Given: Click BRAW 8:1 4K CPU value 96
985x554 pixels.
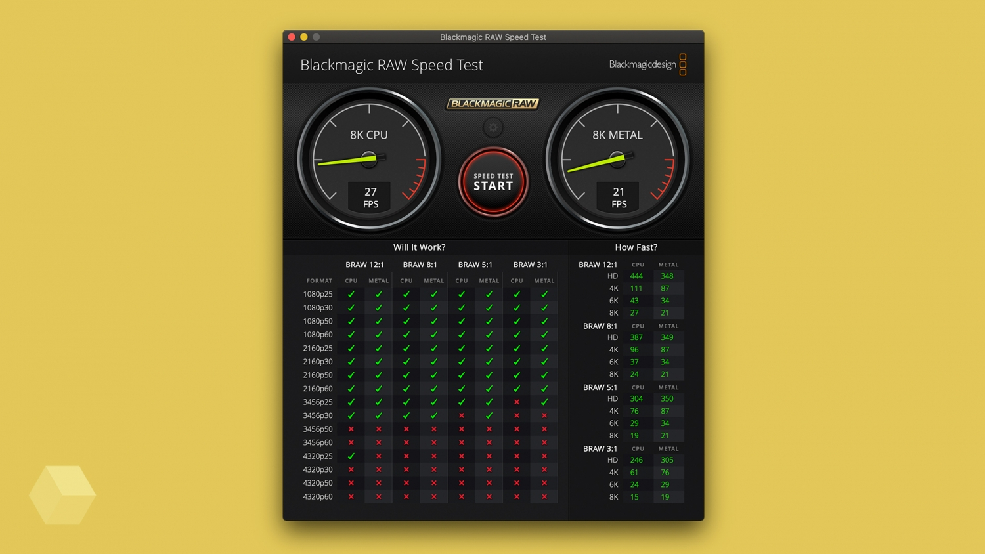Looking at the screenshot, I should pyautogui.click(x=634, y=350).
